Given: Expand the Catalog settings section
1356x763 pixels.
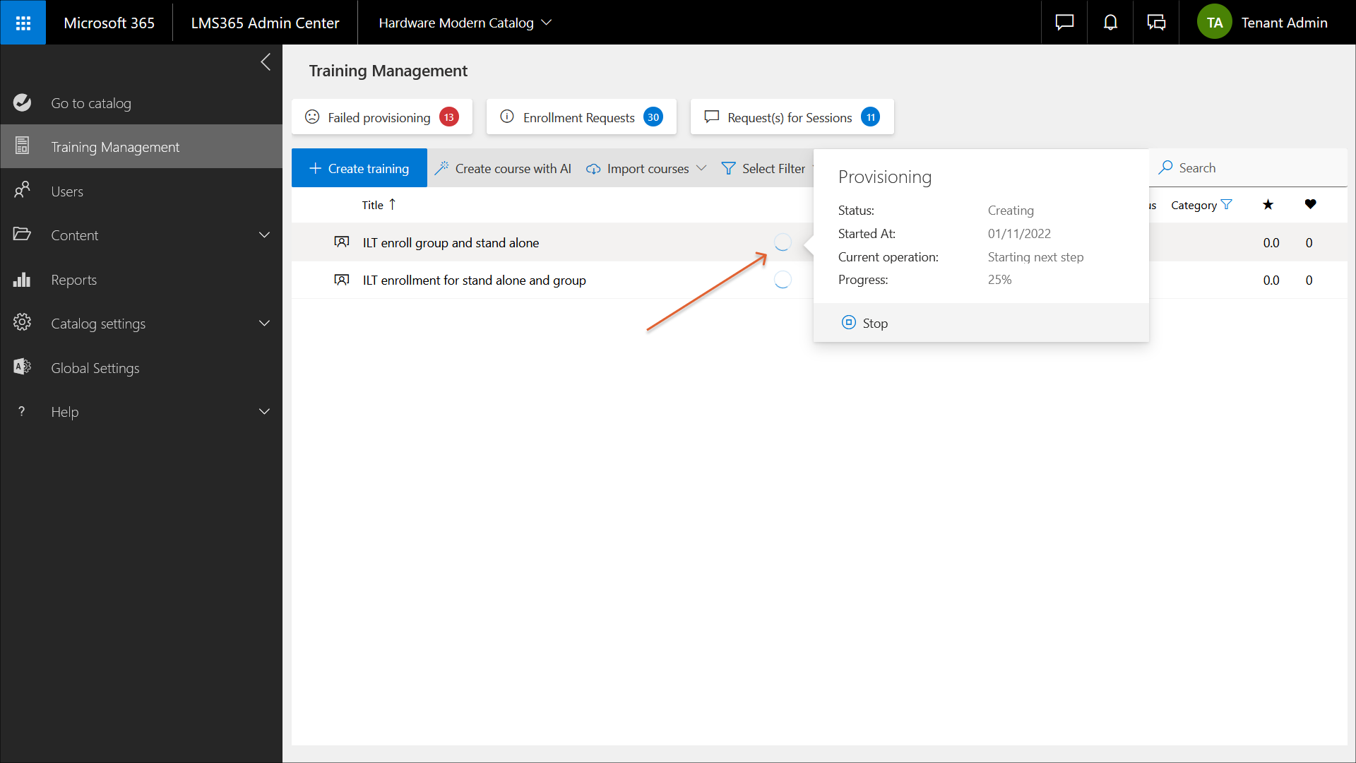Looking at the screenshot, I should (264, 324).
